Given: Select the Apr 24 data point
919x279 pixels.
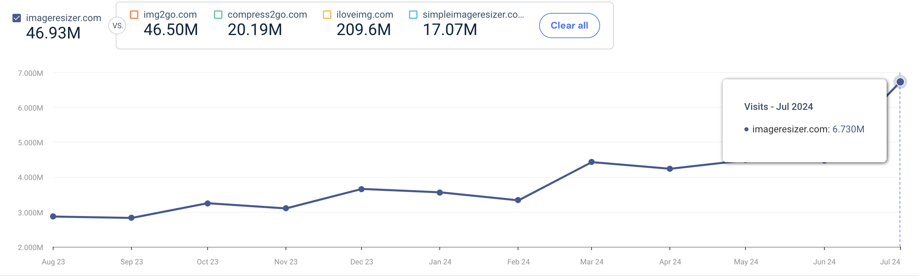Looking at the screenshot, I should click(670, 169).
